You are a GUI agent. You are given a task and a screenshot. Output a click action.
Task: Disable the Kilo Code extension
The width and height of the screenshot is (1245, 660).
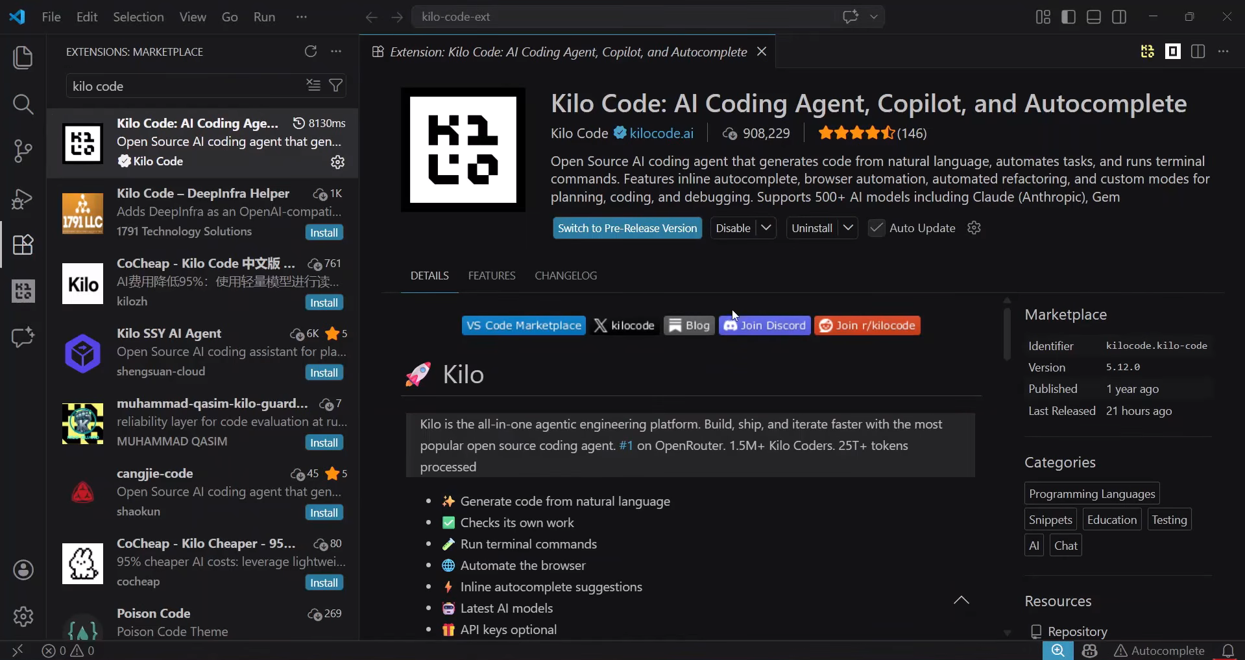733,228
